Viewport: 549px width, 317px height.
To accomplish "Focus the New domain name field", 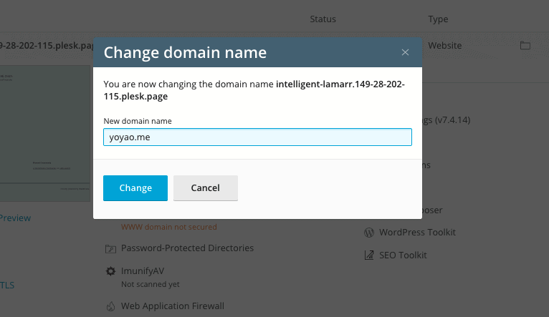I will point(257,137).
